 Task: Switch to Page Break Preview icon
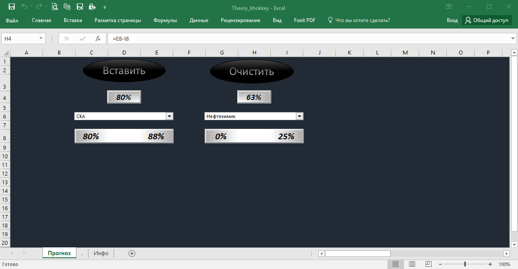click(428, 264)
